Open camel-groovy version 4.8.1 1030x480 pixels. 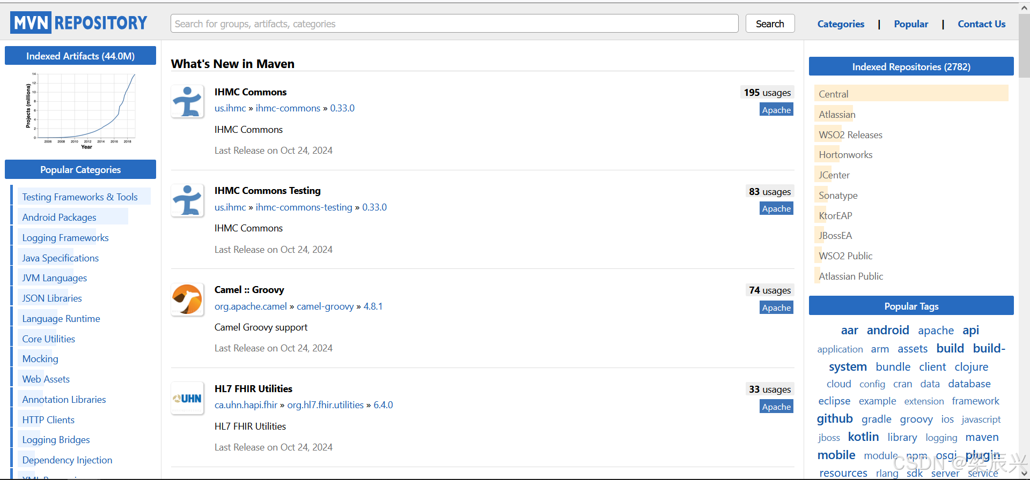point(373,306)
